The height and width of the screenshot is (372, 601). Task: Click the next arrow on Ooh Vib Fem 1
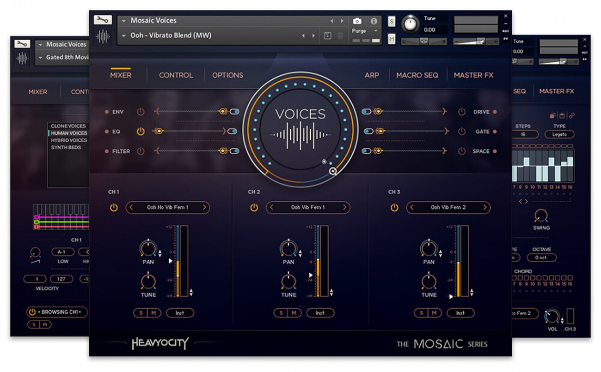[x=344, y=208]
